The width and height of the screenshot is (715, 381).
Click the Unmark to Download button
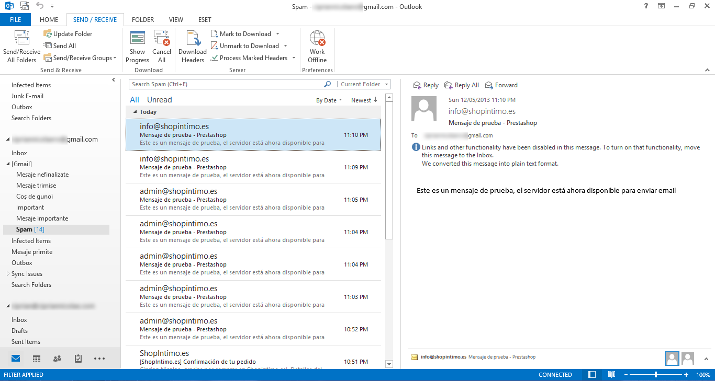(245, 46)
